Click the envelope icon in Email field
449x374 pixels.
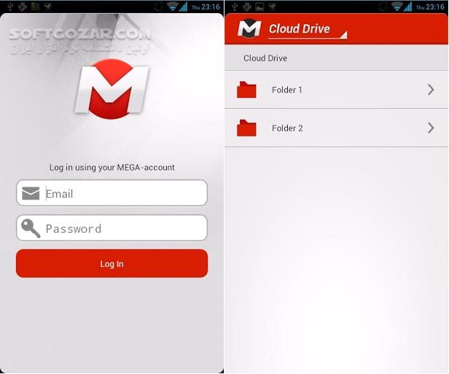pyautogui.click(x=31, y=193)
